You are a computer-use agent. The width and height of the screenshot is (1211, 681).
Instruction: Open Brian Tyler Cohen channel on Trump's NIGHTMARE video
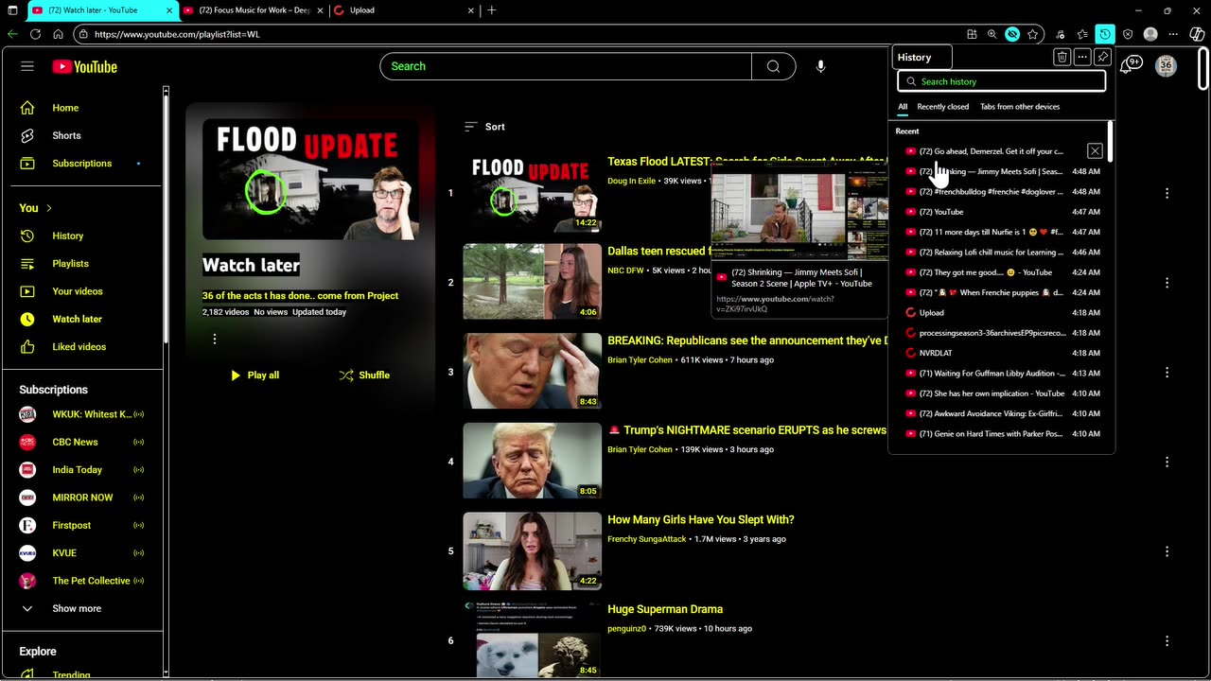pos(640,449)
